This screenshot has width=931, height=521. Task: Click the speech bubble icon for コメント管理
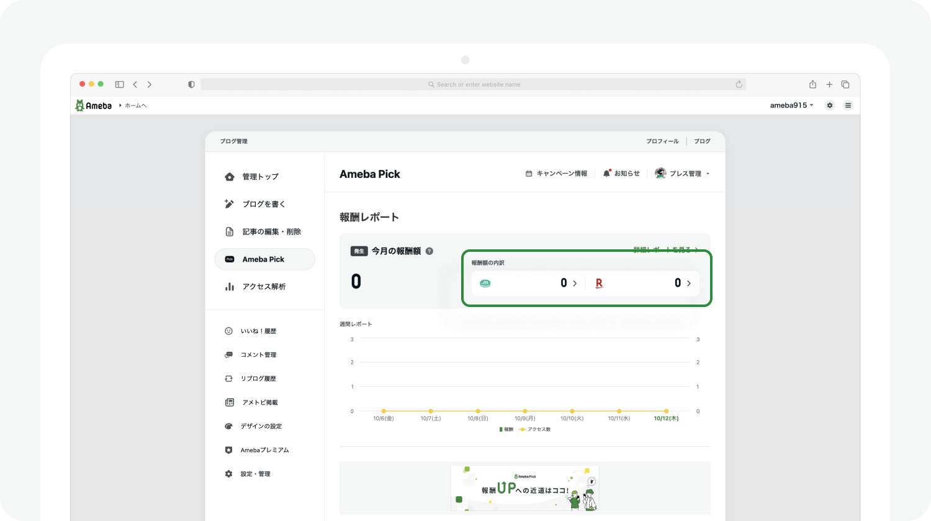point(228,355)
